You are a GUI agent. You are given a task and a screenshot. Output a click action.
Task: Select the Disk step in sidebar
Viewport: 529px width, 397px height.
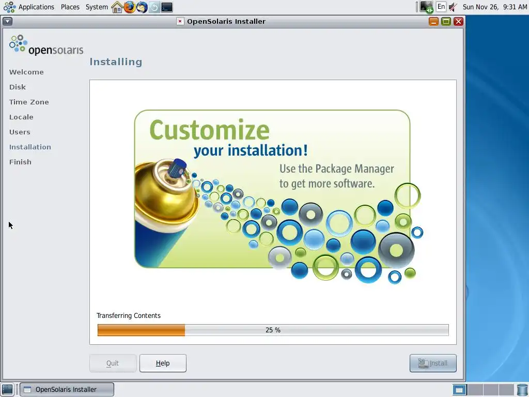18,87
